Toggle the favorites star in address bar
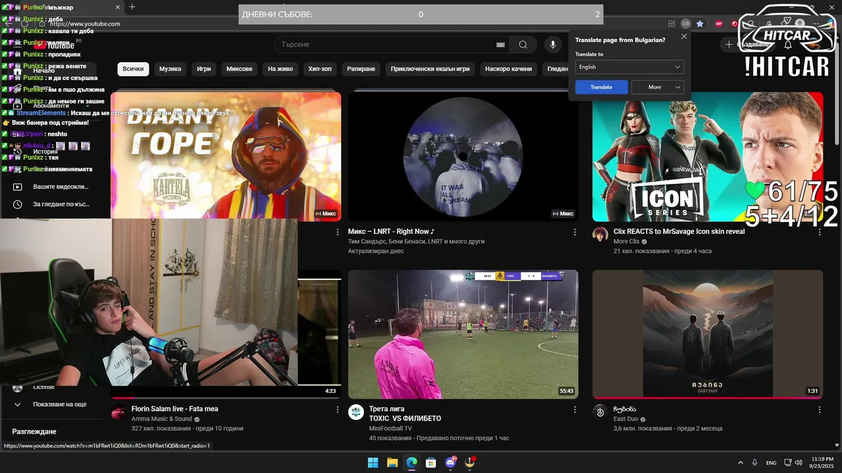The height and width of the screenshot is (473, 842). [700, 24]
